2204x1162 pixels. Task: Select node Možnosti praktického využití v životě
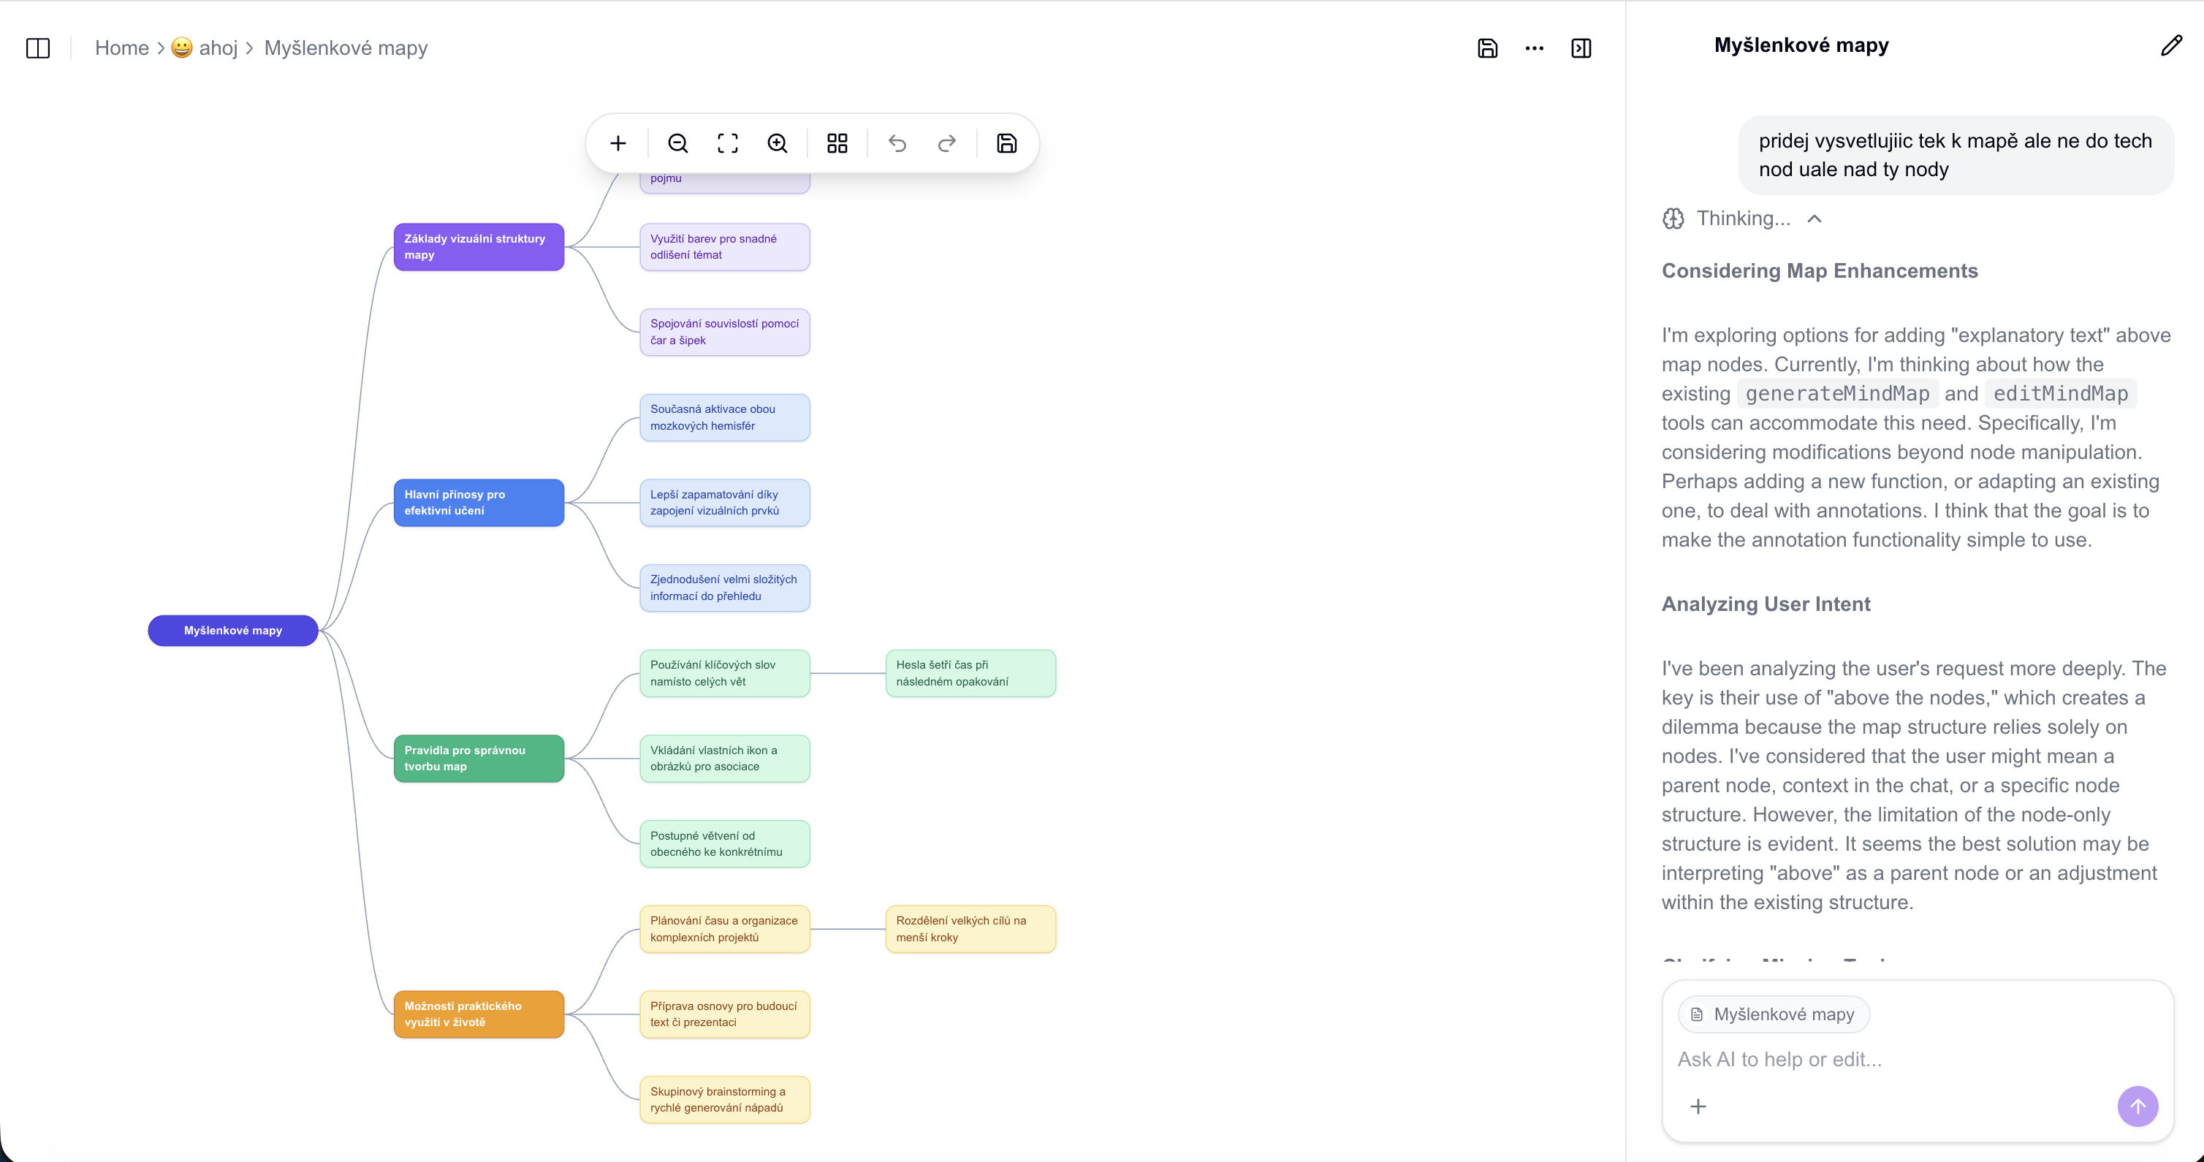tap(478, 1014)
